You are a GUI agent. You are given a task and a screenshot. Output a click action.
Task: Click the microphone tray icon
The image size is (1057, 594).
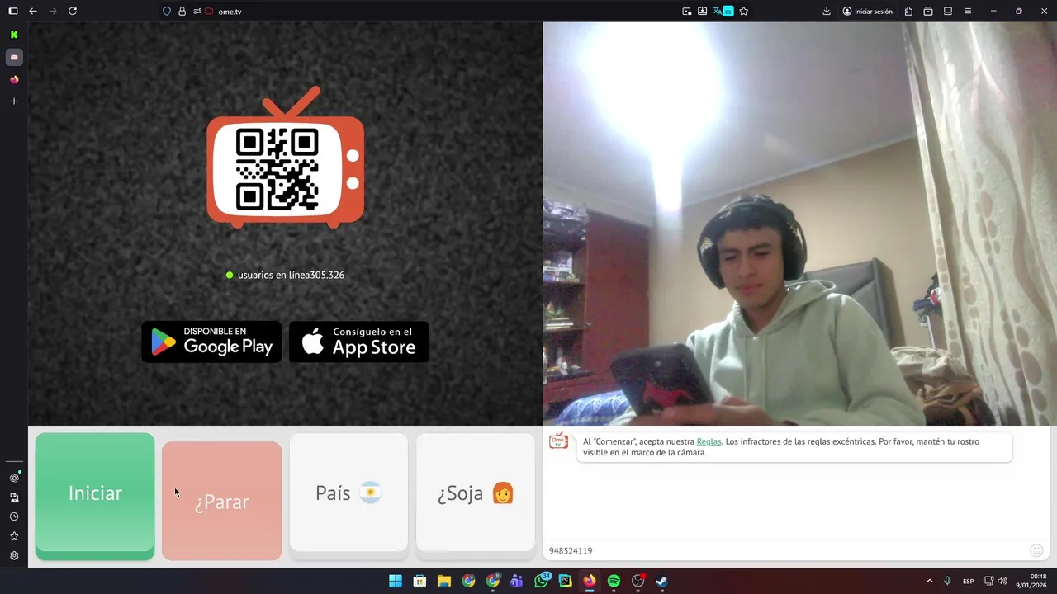[x=947, y=581]
